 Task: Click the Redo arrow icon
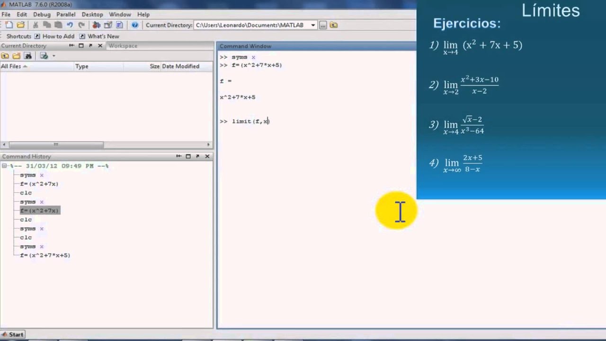pos(81,25)
